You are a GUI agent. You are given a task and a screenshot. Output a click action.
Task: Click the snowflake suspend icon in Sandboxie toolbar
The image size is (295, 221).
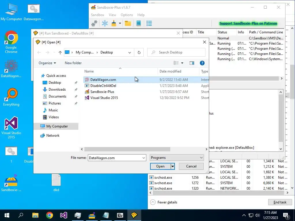pyautogui.click(x=105, y=24)
